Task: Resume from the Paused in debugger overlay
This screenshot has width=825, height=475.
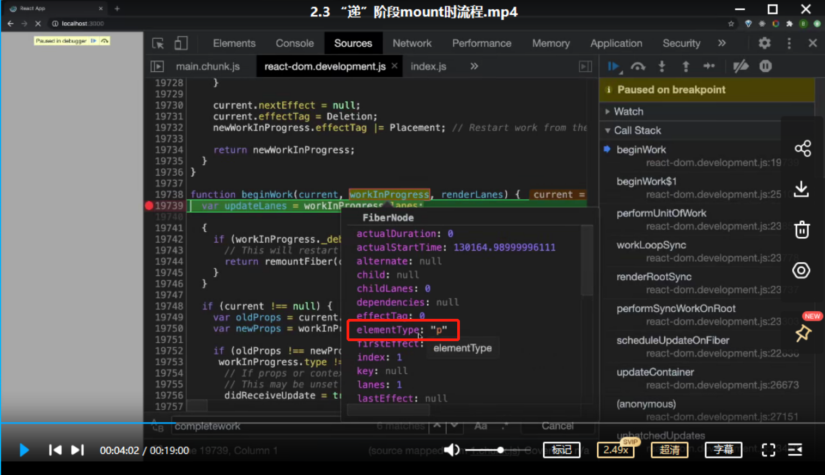Action: [x=94, y=41]
